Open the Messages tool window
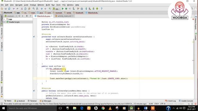Viewport: 198px width, 111px height. point(45,101)
